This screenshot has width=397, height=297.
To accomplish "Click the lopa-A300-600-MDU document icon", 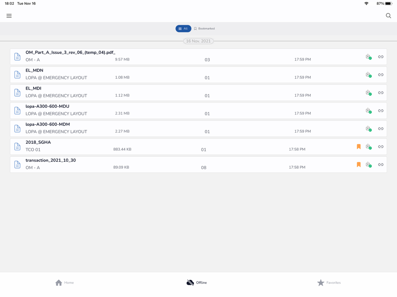I will coord(17,110).
